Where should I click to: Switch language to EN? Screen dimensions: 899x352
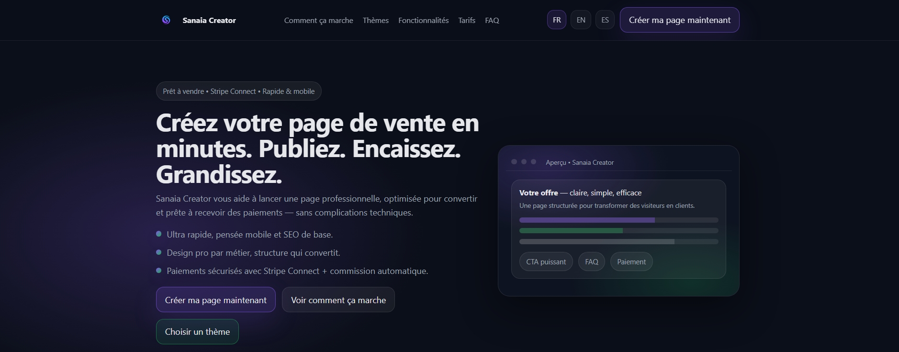tap(581, 20)
